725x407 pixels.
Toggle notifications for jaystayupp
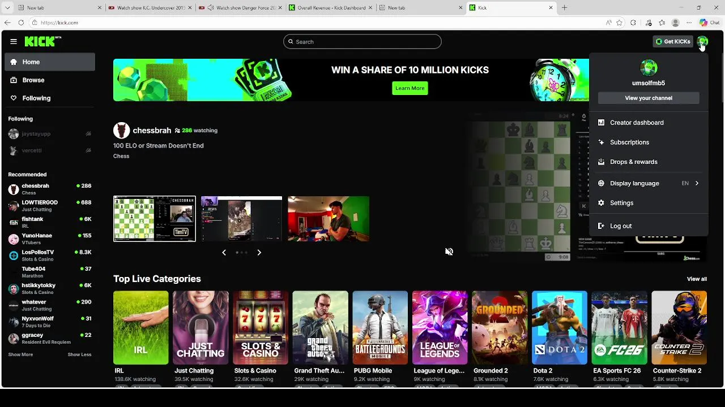88,134
